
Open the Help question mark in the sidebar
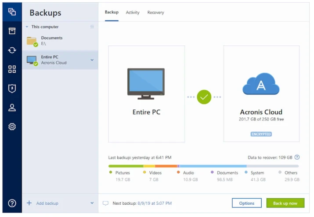click(x=12, y=203)
